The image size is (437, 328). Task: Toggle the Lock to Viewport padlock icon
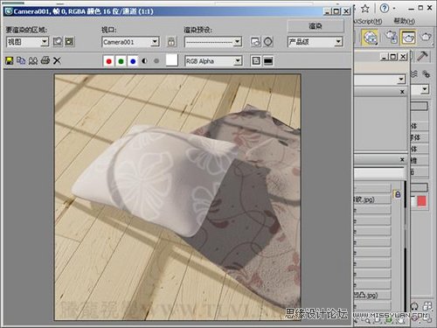click(x=171, y=42)
